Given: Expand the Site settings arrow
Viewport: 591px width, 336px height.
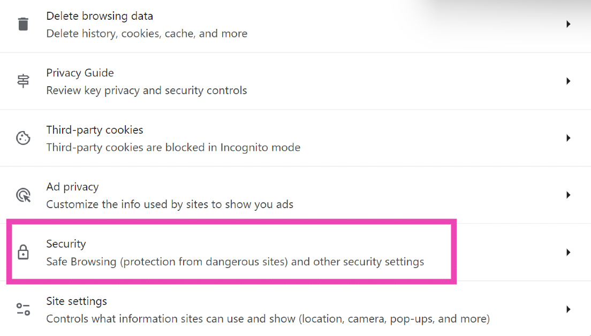Looking at the screenshot, I should coord(568,309).
